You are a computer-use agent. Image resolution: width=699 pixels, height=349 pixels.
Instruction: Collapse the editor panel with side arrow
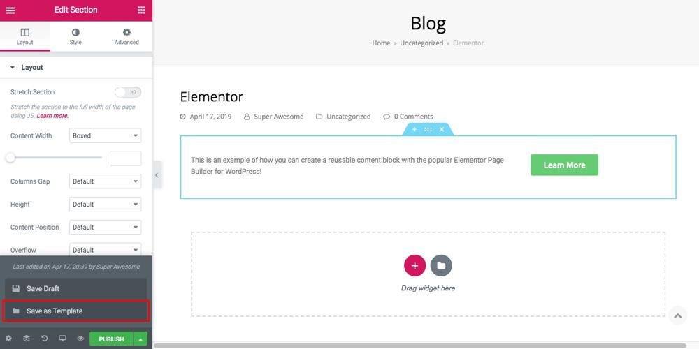click(157, 175)
